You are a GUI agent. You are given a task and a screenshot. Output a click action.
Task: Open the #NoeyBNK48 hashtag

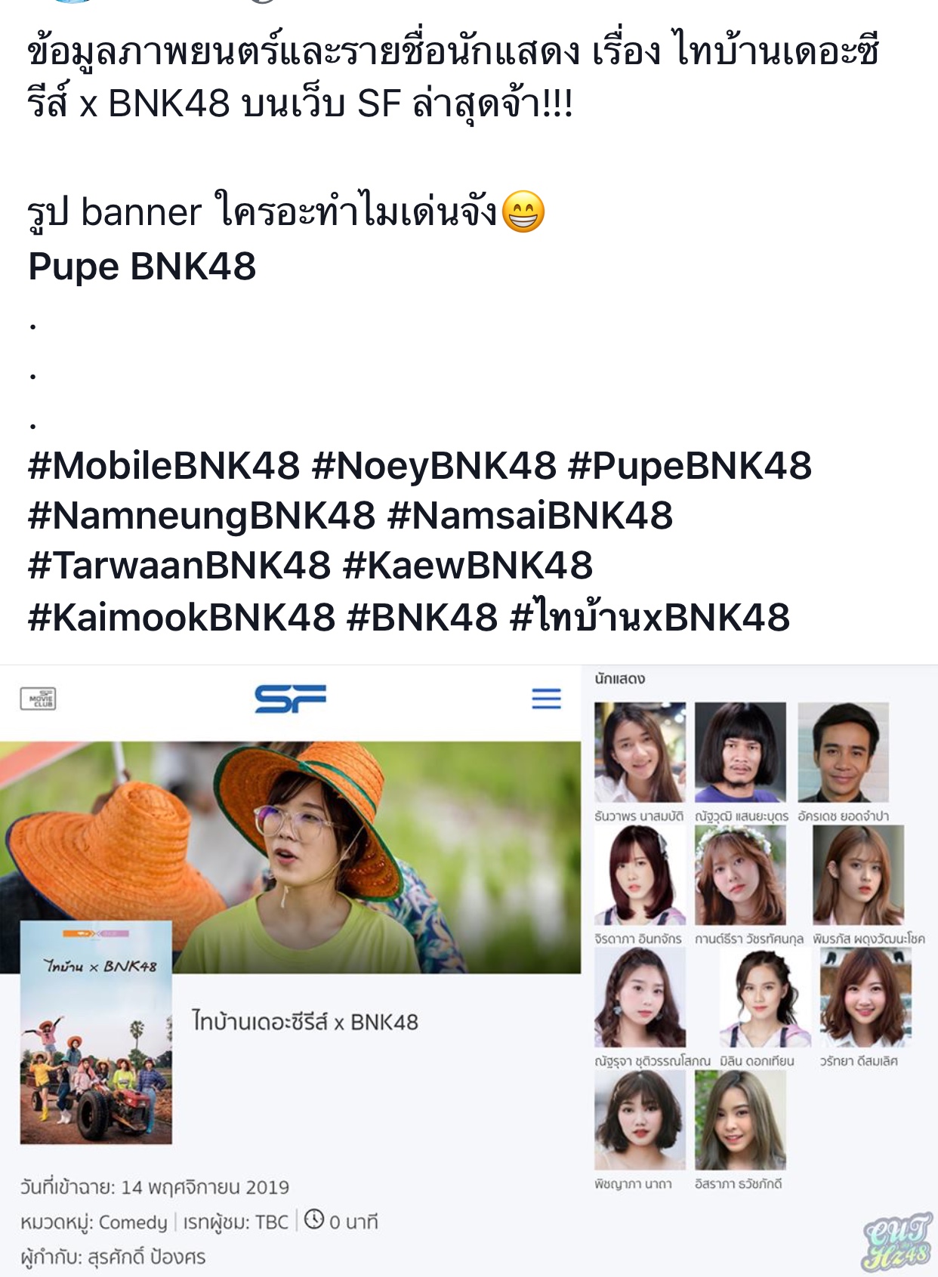pos(434,465)
